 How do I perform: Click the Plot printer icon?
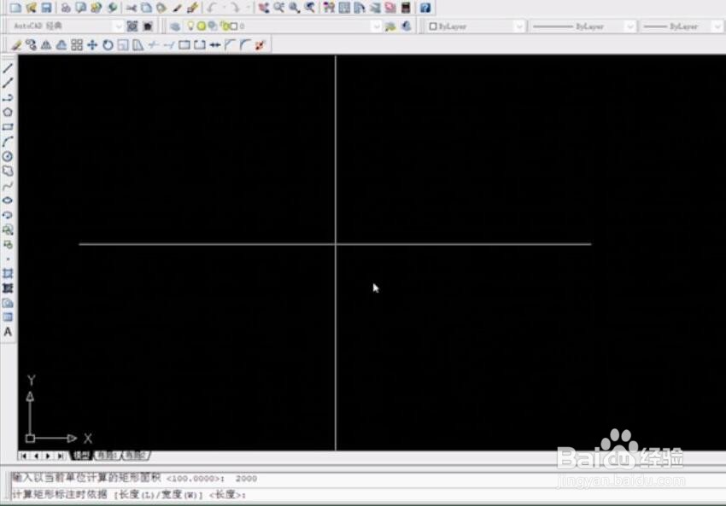point(66,8)
